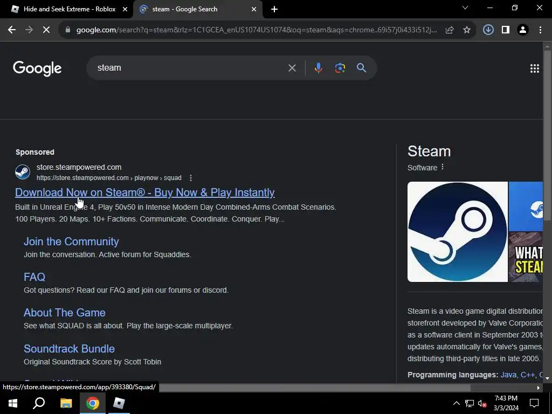Open Chrome profile avatar
552x414 pixels.
523,30
